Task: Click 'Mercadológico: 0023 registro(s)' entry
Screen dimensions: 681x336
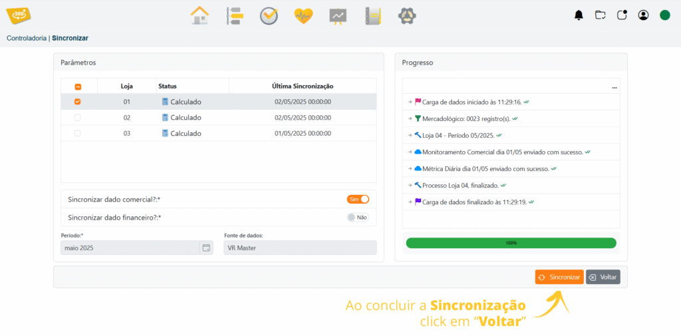Action: [511, 118]
